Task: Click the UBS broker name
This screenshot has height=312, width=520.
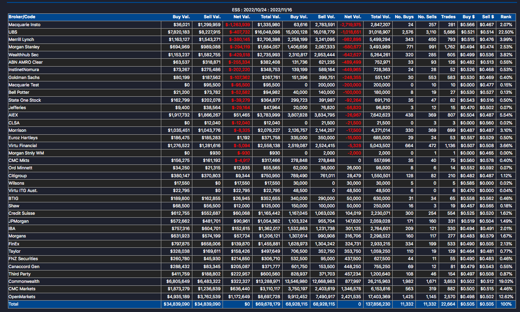Action: point(13,32)
